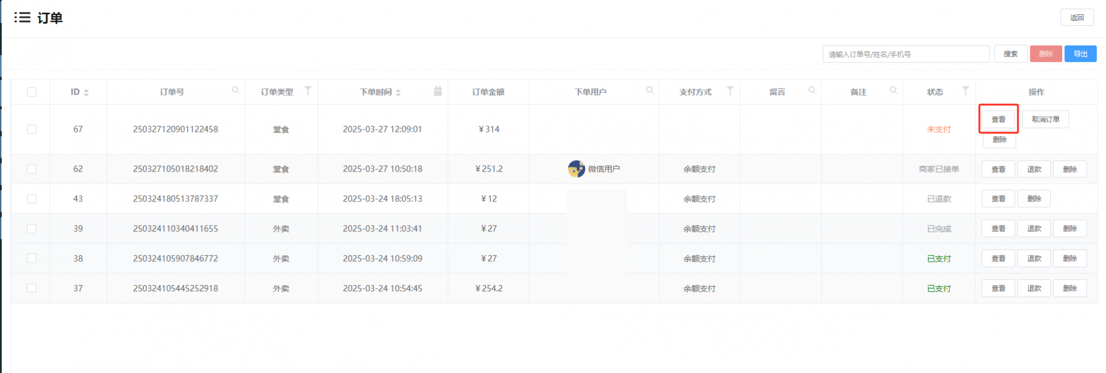Sort by 下单时间 using sort arrows
This screenshot has height=373, width=1106.
point(398,92)
